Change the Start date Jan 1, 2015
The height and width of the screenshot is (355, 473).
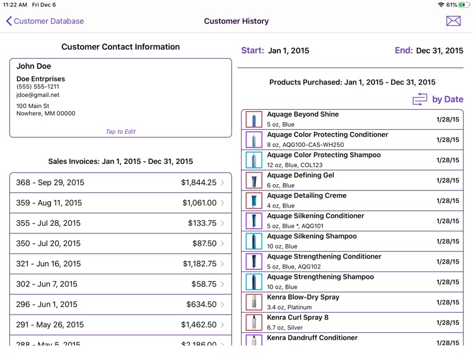(x=288, y=50)
